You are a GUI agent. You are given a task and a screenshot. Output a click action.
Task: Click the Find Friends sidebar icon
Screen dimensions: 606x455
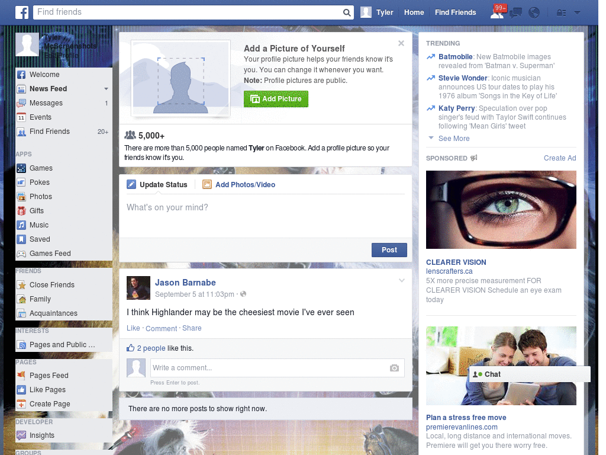point(21,132)
